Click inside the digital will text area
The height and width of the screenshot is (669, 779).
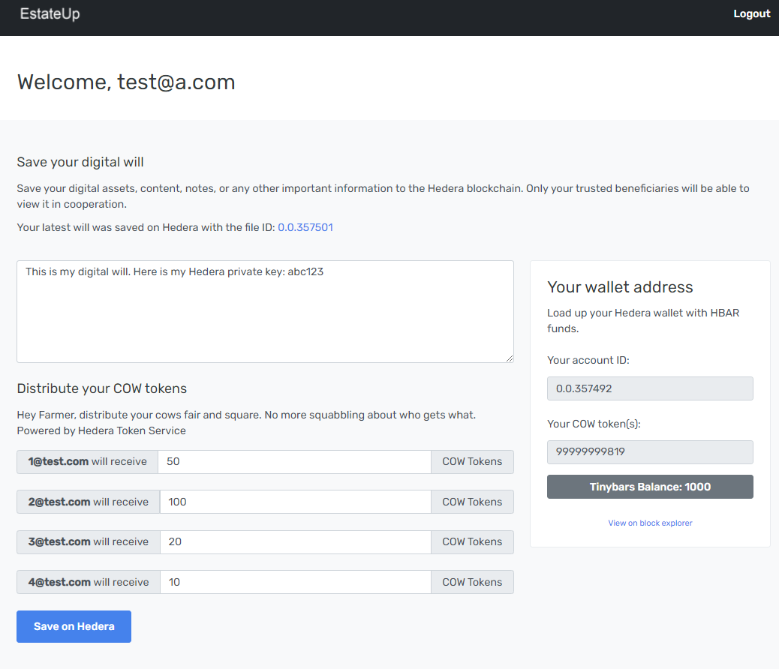coord(265,311)
